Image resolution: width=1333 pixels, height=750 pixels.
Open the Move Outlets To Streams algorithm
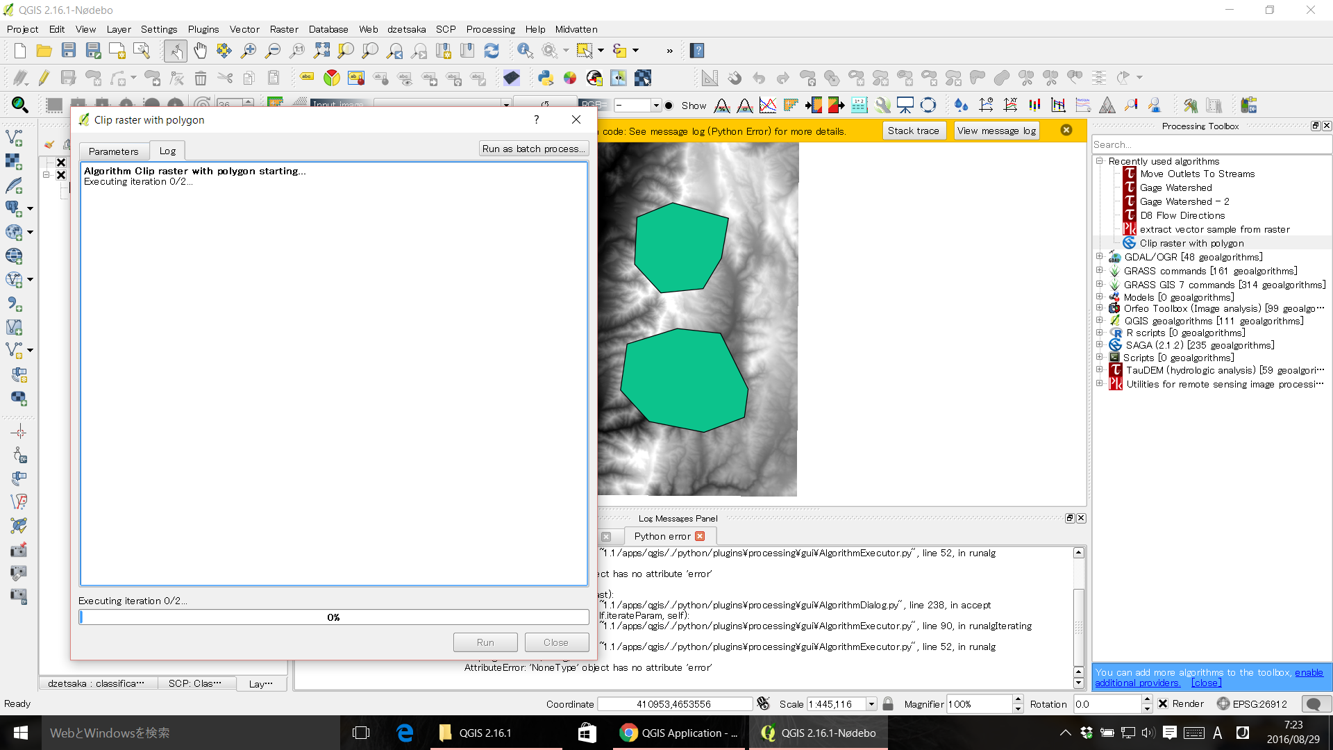[x=1197, y=174]
